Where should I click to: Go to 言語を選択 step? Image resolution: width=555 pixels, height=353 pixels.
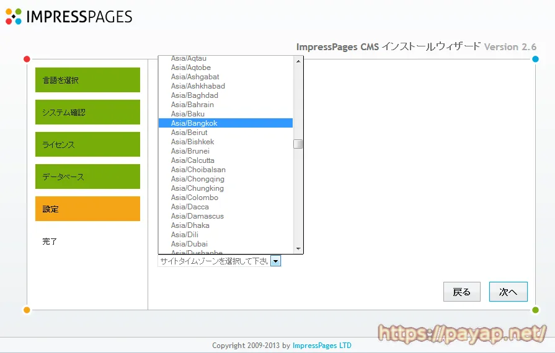click(88, 80)
